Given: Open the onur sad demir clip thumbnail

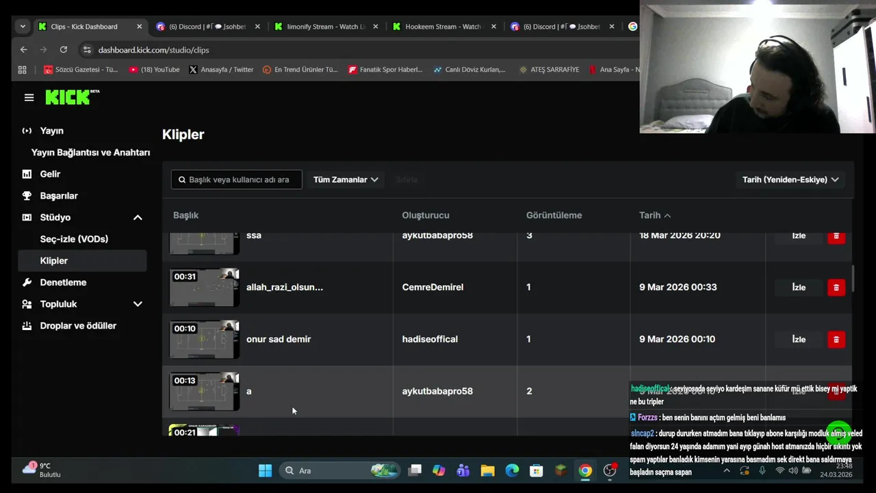Looking at the screenshot, I should (x=205, y=339).
